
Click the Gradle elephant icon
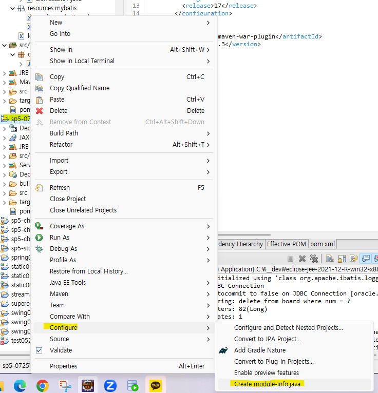223,350
